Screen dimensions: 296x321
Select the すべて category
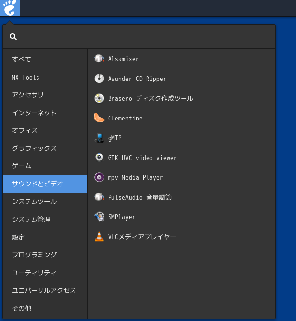(45, 59)
